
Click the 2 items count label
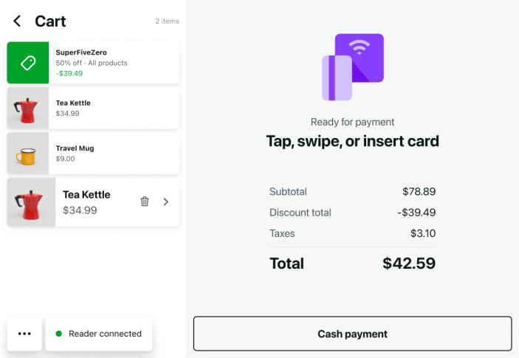pos(167,21)
